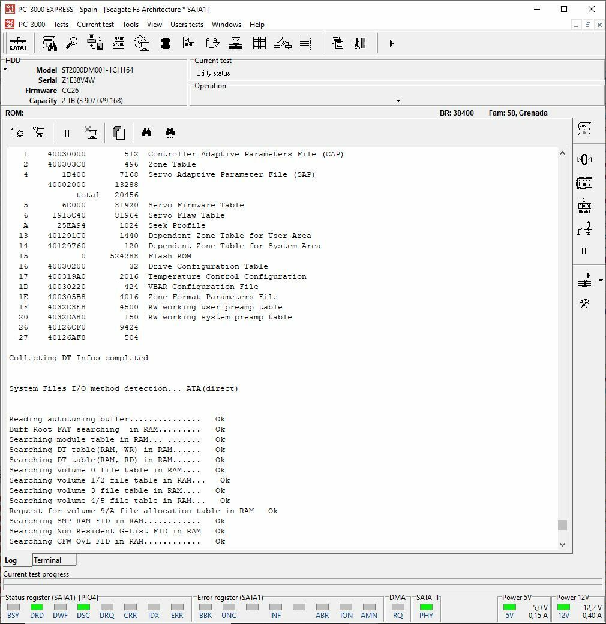
Task: Open the hammer and wrench tools icon
Action: pyautogui.click(x=584, y=304)
